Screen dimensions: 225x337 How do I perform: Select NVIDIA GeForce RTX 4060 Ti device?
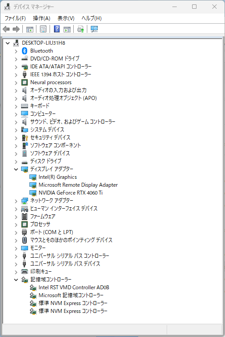pyautogui.click(x=70, y=193)
